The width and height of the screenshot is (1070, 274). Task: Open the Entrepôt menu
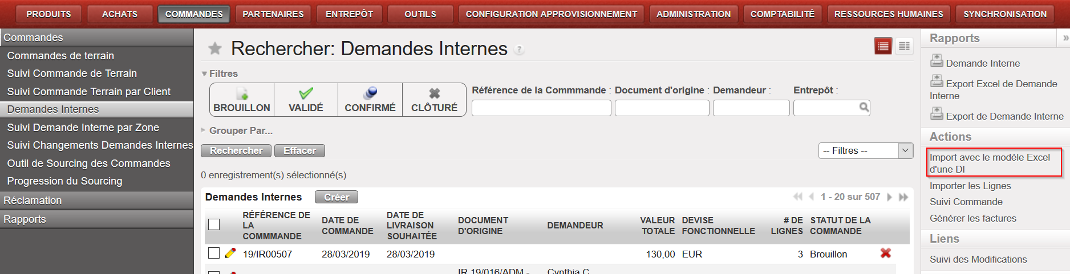[x=349, y=14]
